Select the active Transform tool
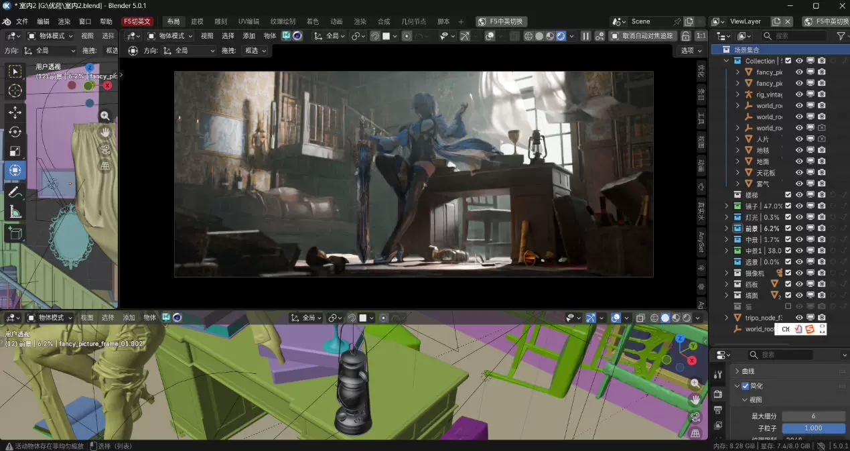850x451 pixels. pyautogui.click(x=15, y=170)
